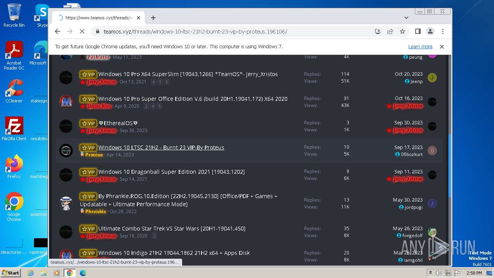Click the volume speaker tray icon

[439, 273]
